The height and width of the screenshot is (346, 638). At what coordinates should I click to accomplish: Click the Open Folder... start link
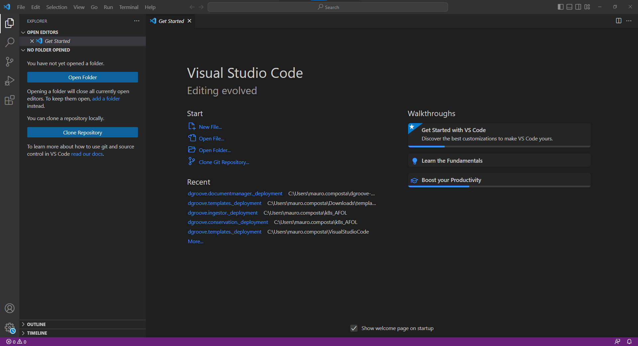[215, 150]
